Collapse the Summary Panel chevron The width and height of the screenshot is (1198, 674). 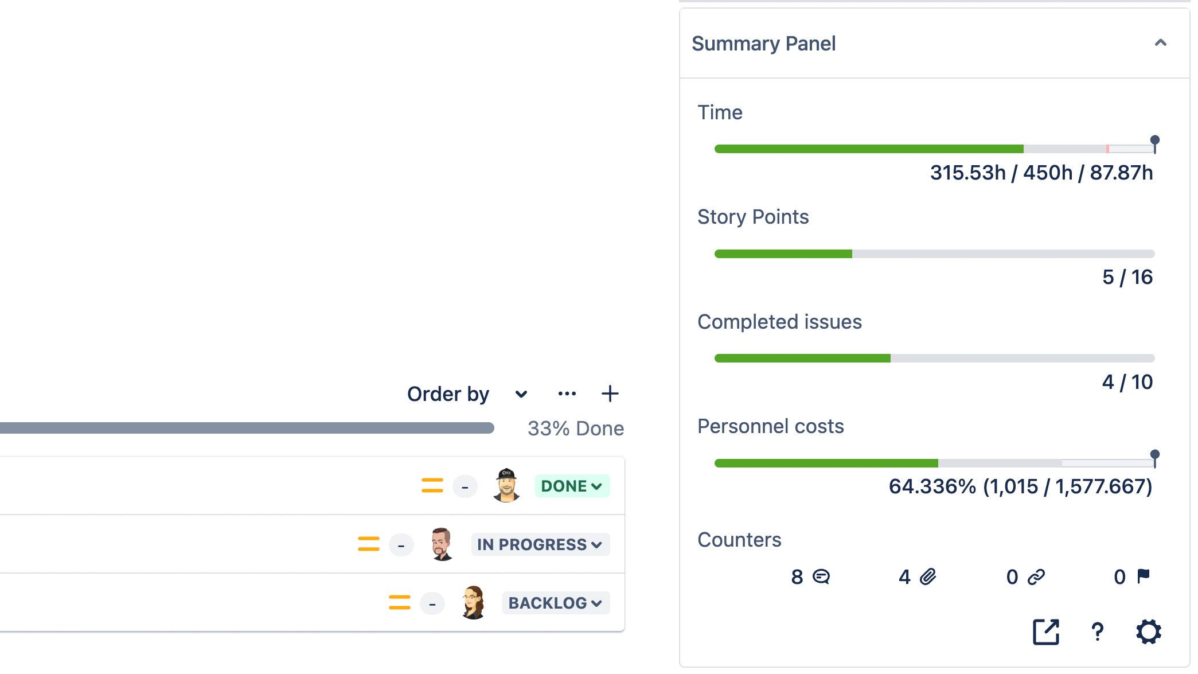pos(1160,43)
